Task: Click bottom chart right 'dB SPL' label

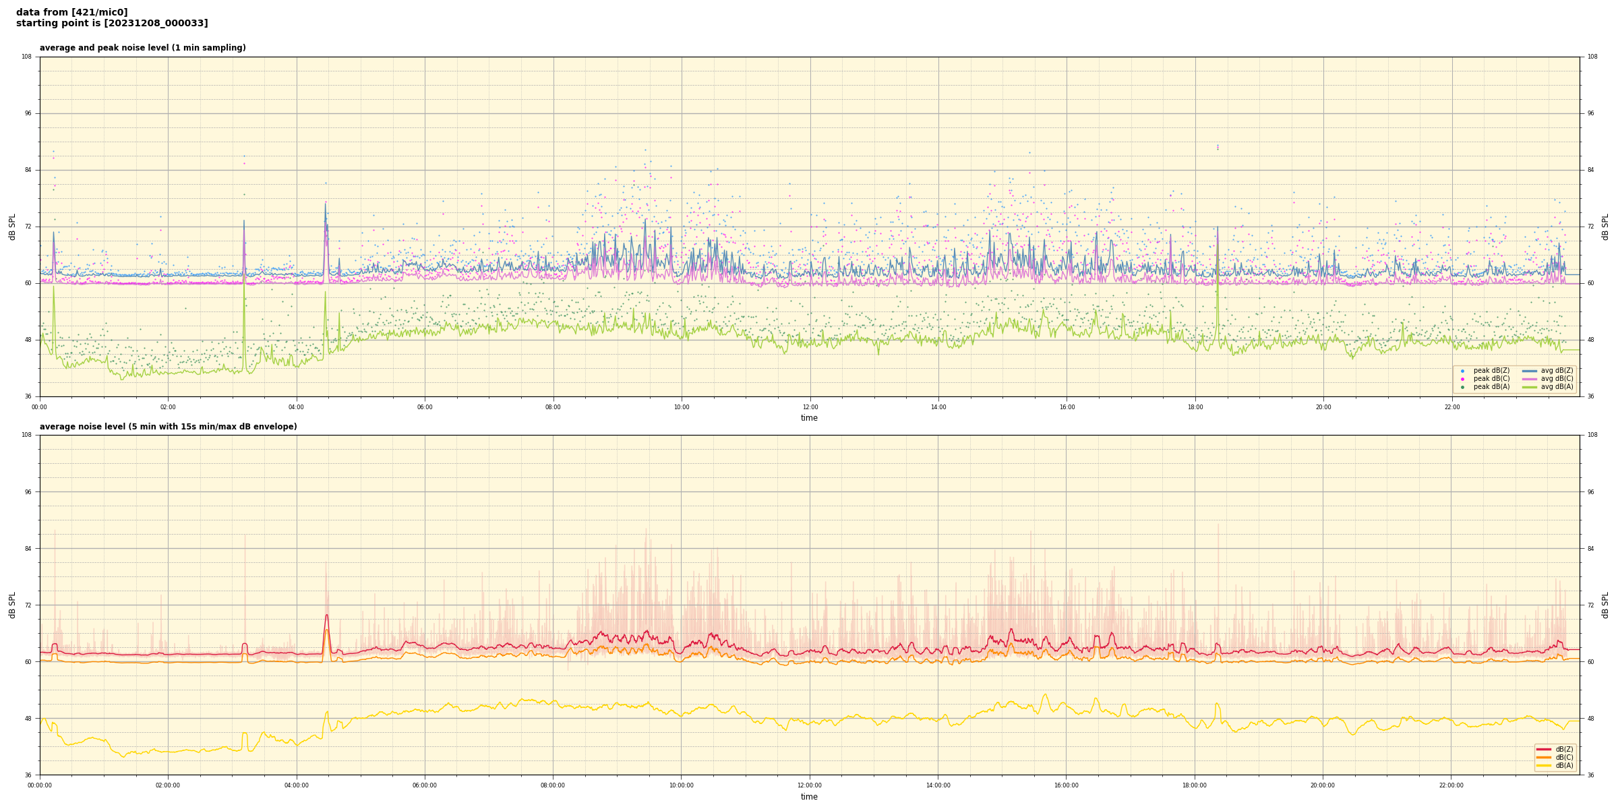Action: click(x=1605, y=605)
